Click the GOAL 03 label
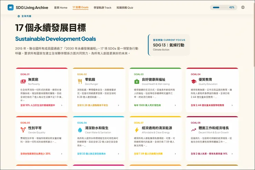255x170 pixels. coord(139,74)
